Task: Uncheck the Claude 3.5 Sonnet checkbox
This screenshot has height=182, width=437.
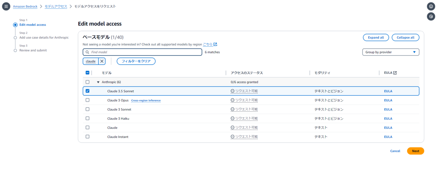Action: click(x=87, y=91)
